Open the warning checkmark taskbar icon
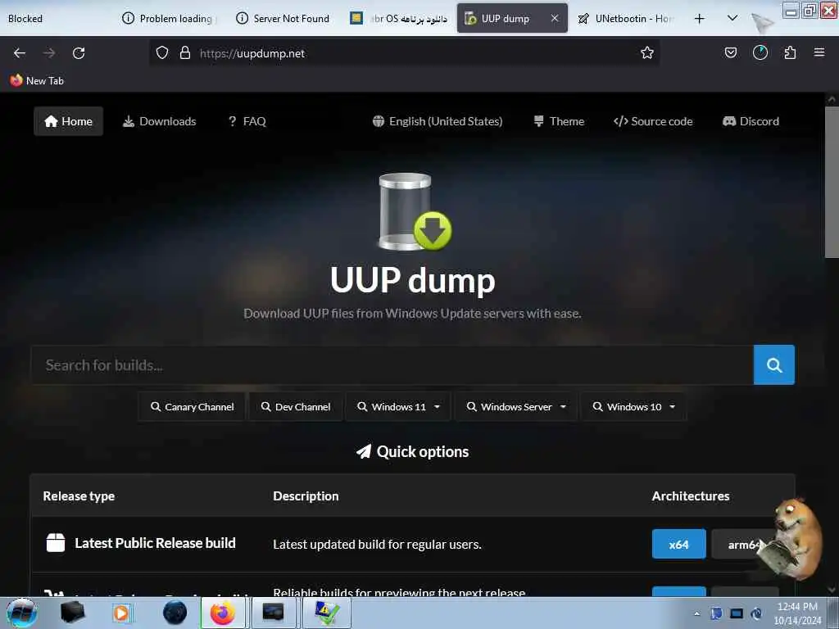Screen dimensions: 839x629 click(x=326, y=613)
